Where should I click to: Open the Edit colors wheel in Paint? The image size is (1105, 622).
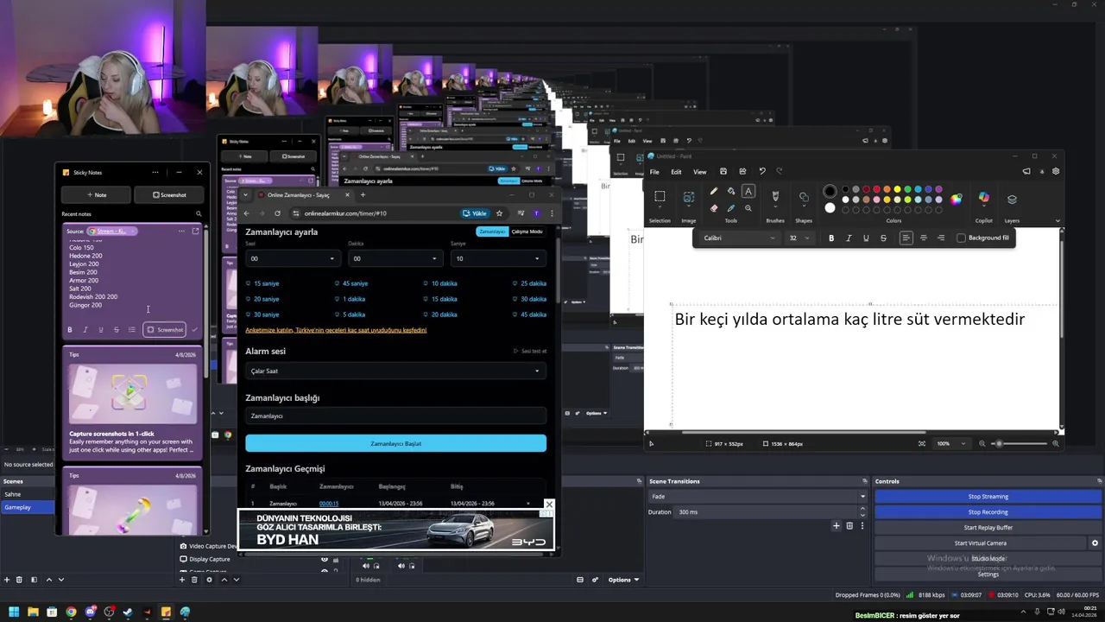tap(956, 199)
